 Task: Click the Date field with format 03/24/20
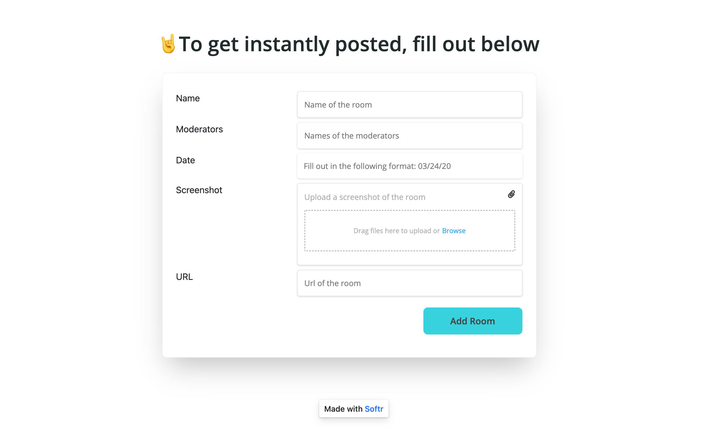pyautogui.click(x=409, y=166)
